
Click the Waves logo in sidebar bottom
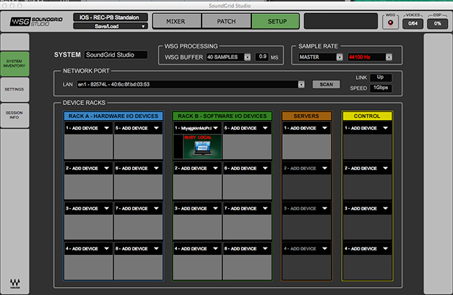tap(15, 283)
